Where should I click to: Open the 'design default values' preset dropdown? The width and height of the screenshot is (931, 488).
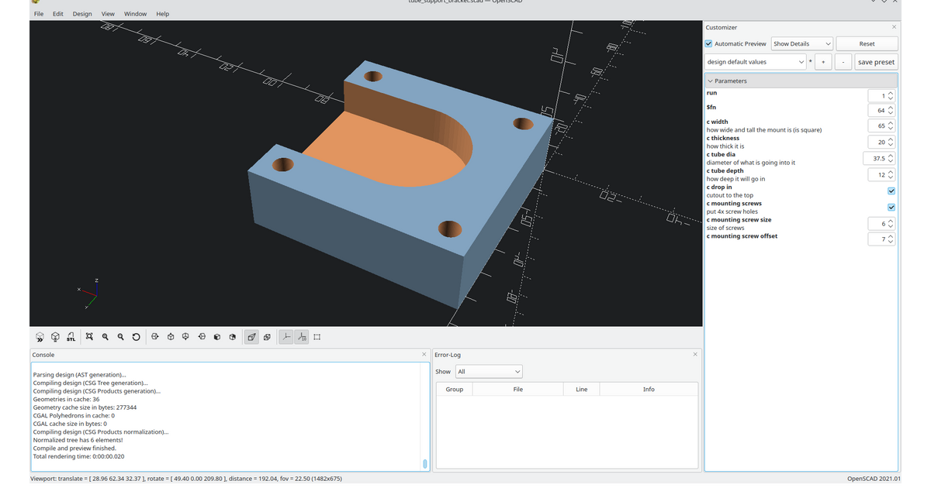pyautogui.click(x=756, y=61)
